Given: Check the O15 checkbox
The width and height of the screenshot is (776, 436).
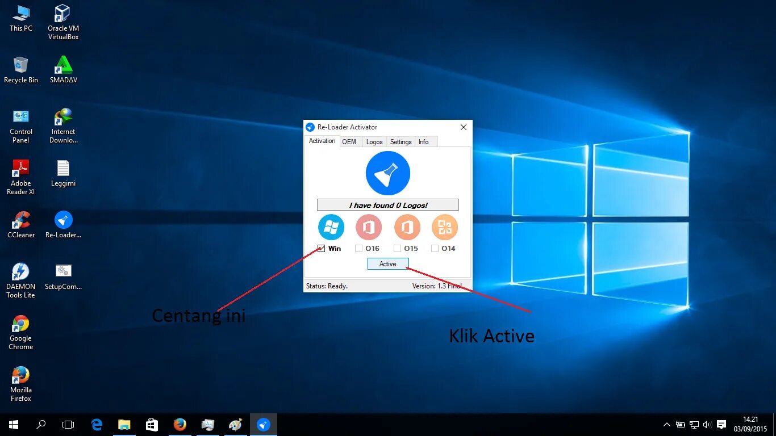Looking at the screenshot, I should [x=397, y=249].
